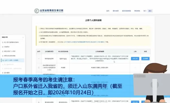The image size is (170, 103).
Task: Click step 2 circle icon beside 采集照片
Action: 3,47
